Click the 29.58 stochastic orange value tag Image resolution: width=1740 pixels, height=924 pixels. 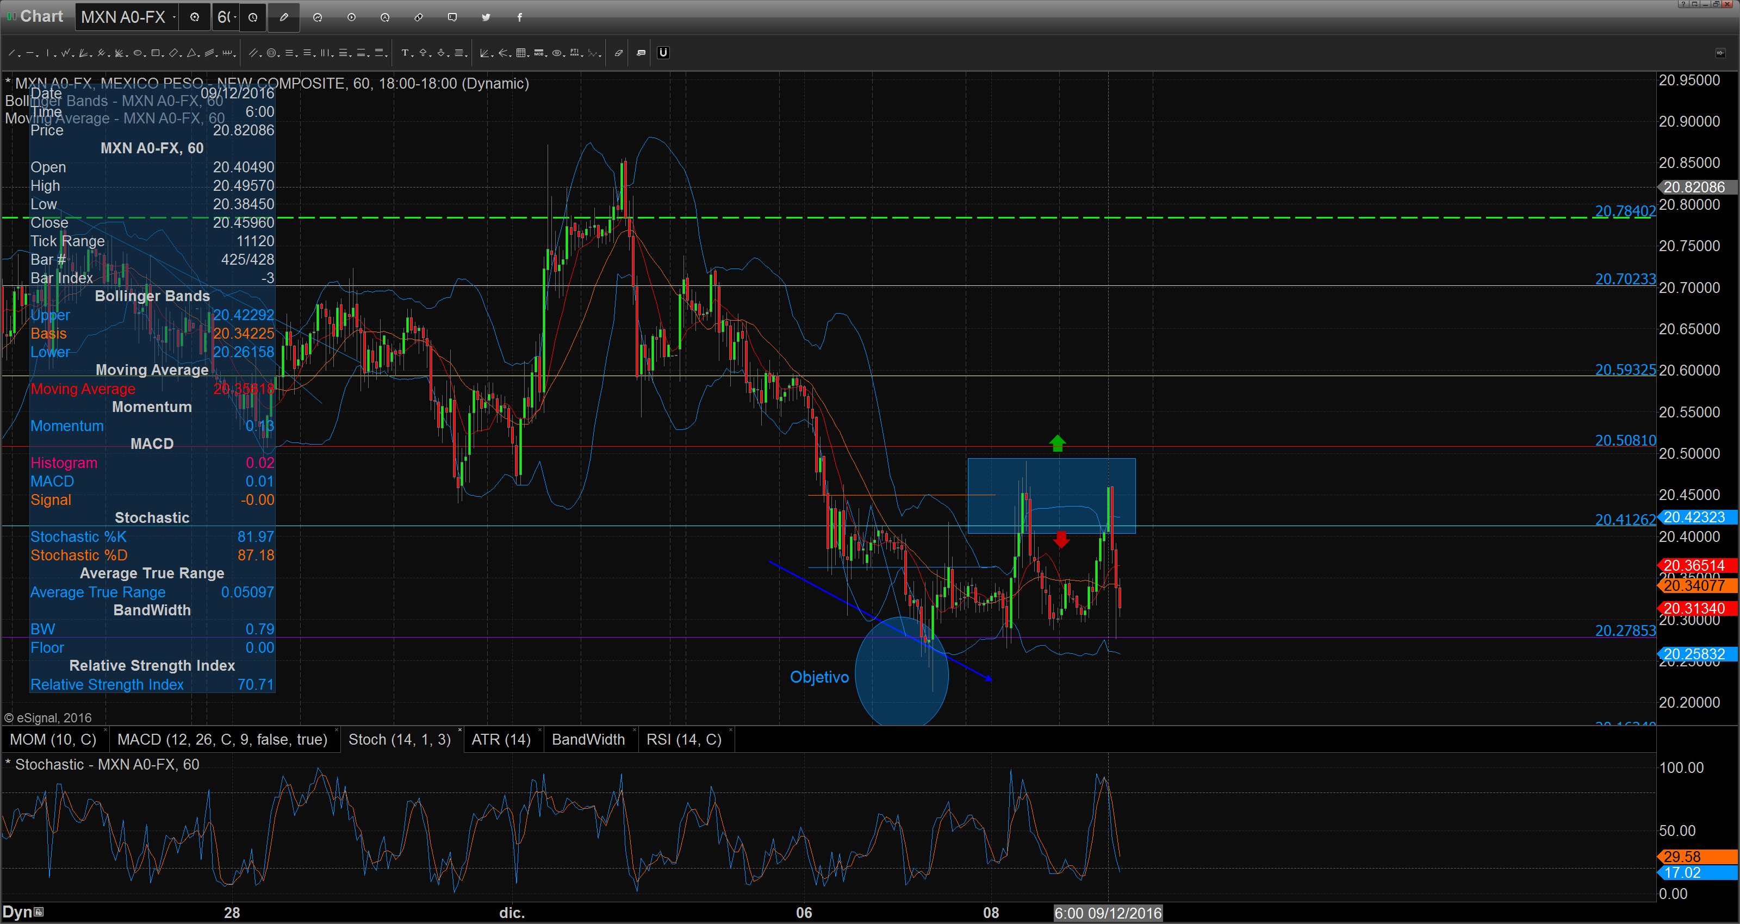coord(1696,857)
